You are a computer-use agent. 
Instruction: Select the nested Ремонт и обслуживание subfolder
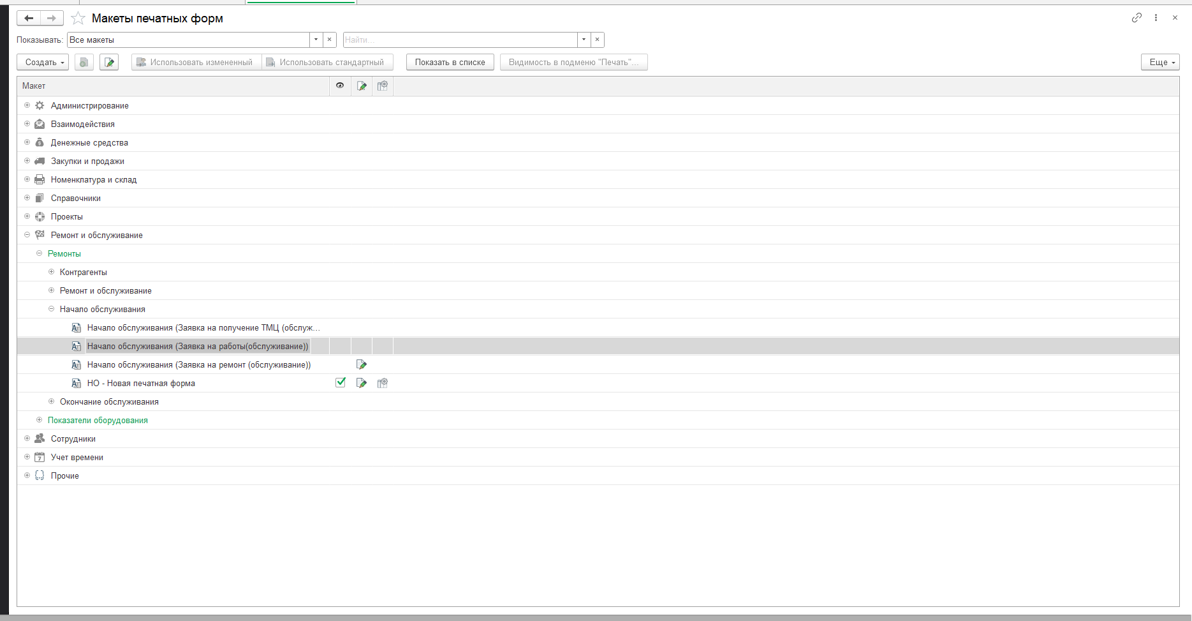pos(106,290)
